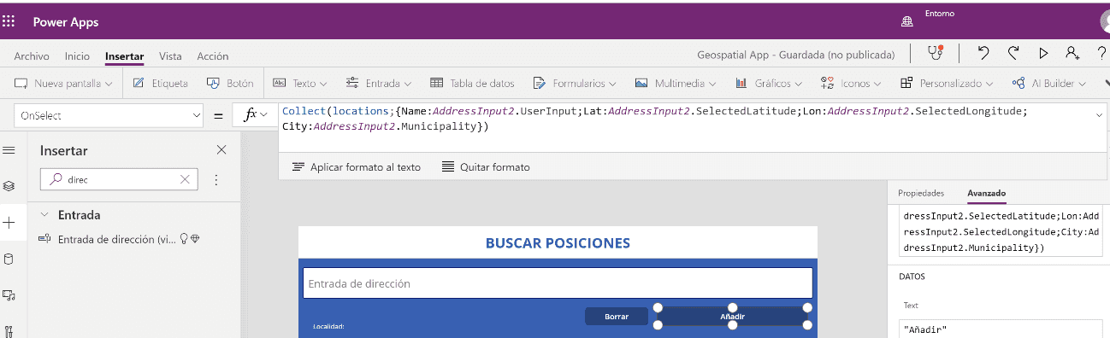Select the Añadir button on canvas

tap(732, 316)
